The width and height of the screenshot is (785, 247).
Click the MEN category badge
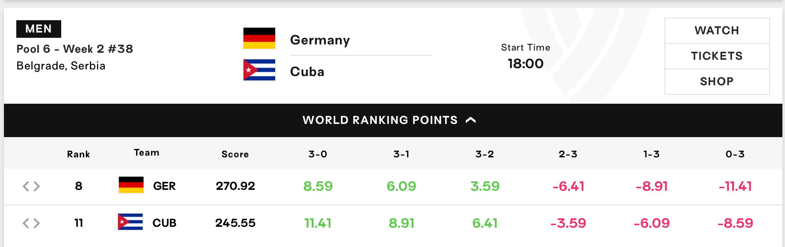[x=39, y=29]
